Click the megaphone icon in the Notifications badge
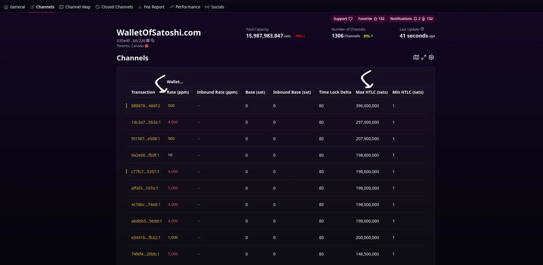Screen dimensions: 543x265 424,19
